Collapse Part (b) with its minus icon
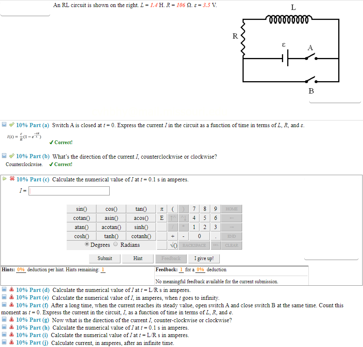Viewport: 363px width, 347px height. tap(4, 155)
